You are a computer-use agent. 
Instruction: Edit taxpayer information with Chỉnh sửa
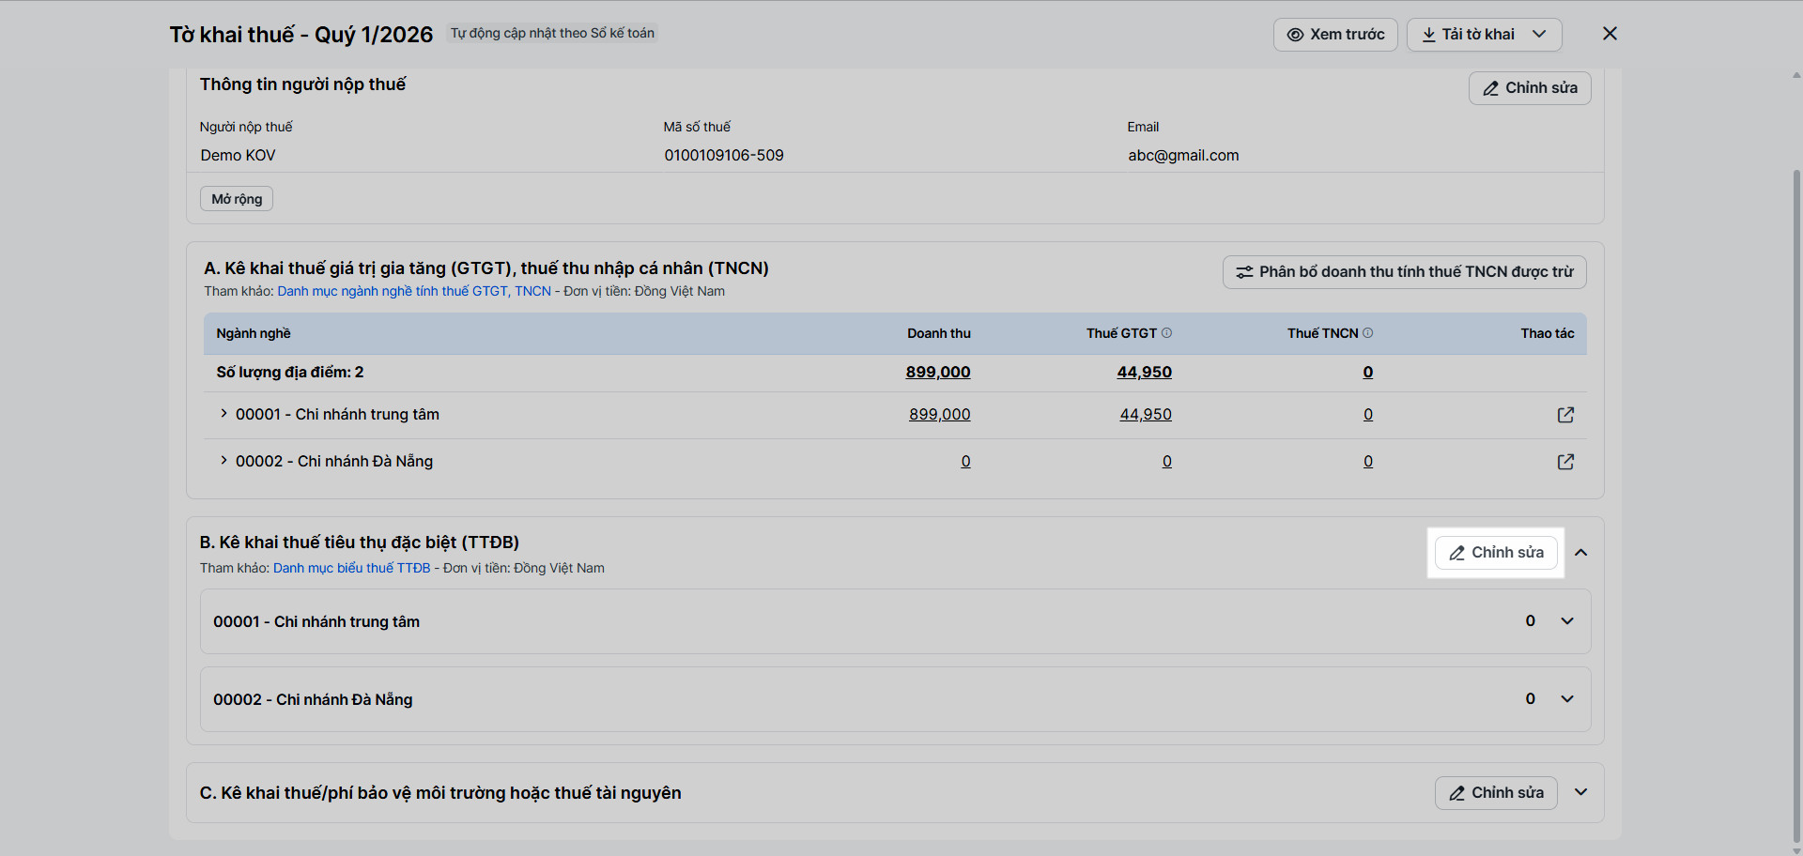(x=1530, y=88)
